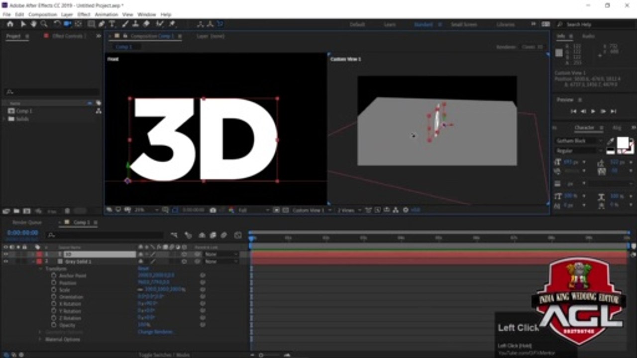Hide the Gray Solid 1 layer
Viewport: 637px width, 358px height.
6,262
